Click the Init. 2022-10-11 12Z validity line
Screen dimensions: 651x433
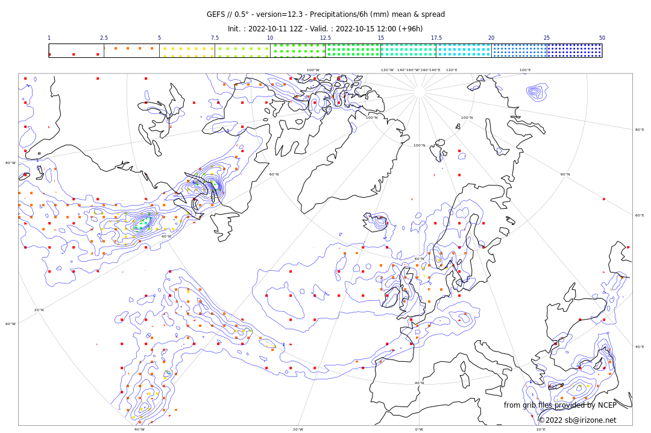point(325,29)
